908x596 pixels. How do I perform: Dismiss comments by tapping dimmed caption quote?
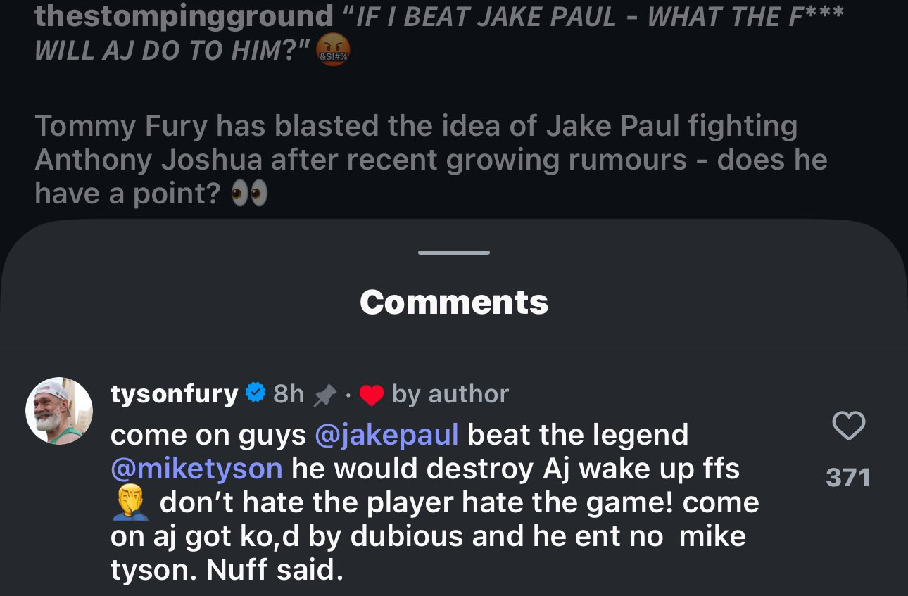coord(439,34)
